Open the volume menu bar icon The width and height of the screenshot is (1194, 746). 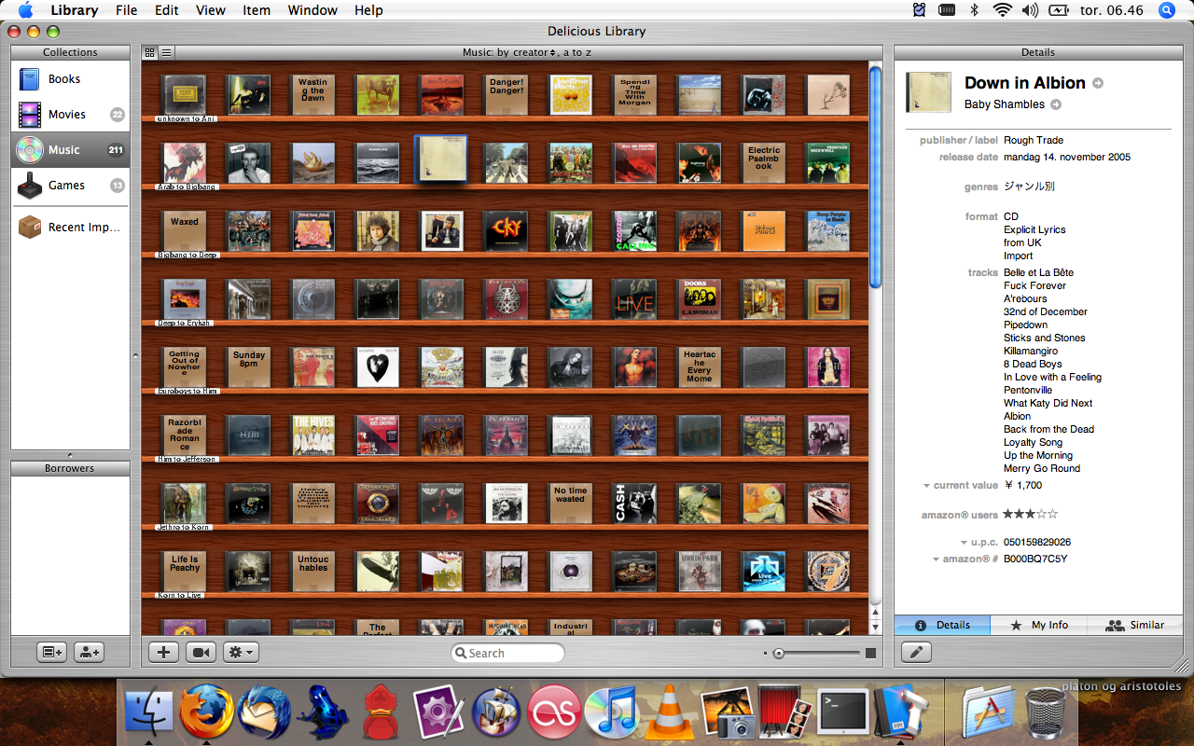[x=1030, y=10]
